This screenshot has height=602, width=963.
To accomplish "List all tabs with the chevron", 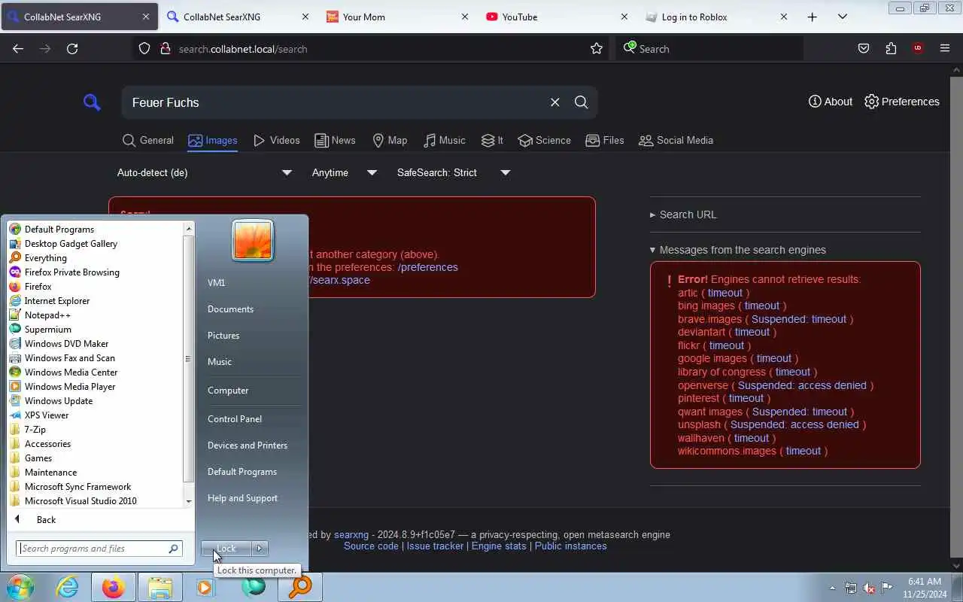I will [843, 17].
